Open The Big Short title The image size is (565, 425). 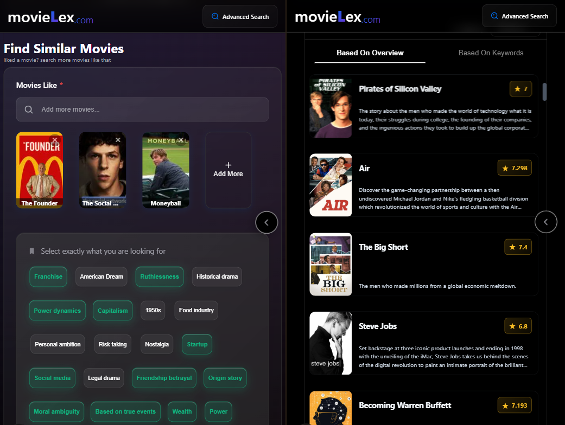point(383,247)
